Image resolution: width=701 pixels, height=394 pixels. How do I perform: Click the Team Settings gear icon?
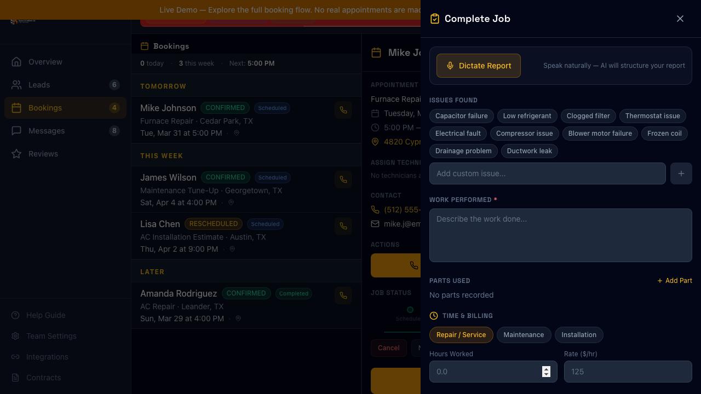coord(15,336)
